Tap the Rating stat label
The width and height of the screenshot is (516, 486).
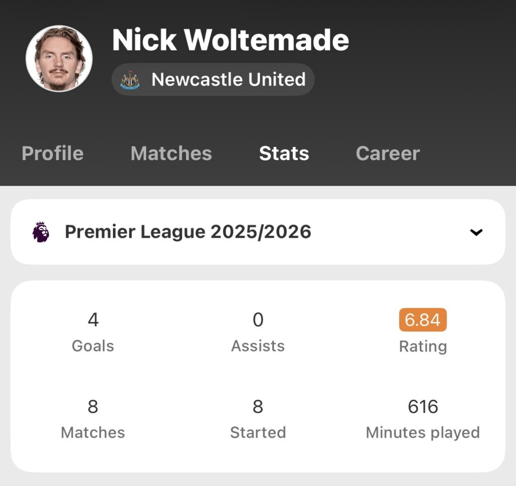423,346
